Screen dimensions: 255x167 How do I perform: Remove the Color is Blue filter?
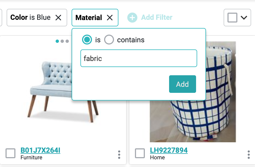58,18
